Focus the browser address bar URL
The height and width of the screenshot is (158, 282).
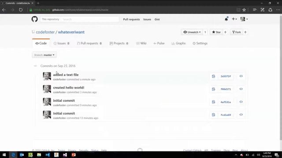(x=80, y=10)
